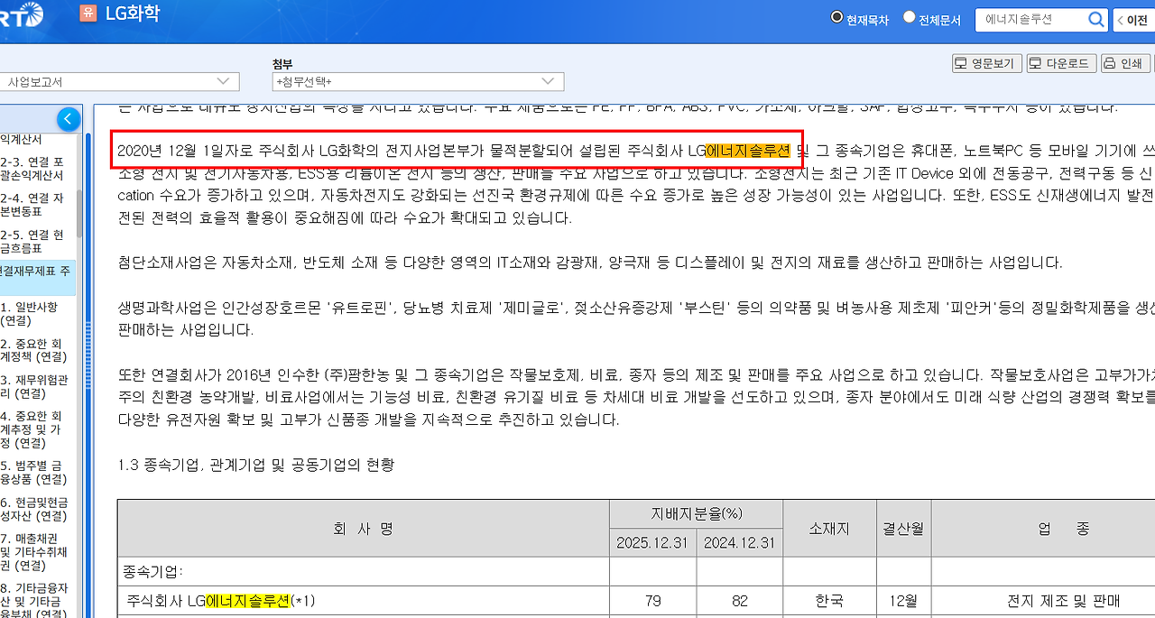Screen dimensions: 1155x618
Task: Click the 지배지분율(%) column header
Action: point(697,513)
